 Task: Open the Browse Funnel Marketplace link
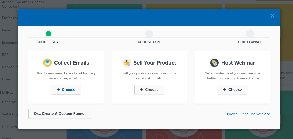coord(248,114)
